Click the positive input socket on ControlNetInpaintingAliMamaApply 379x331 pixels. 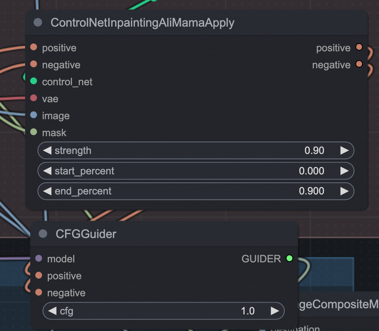pos(34,47)
